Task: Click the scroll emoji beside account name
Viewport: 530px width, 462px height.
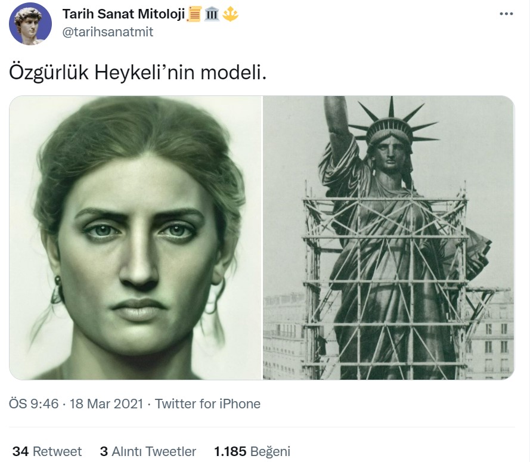Action: pos(194,14)
